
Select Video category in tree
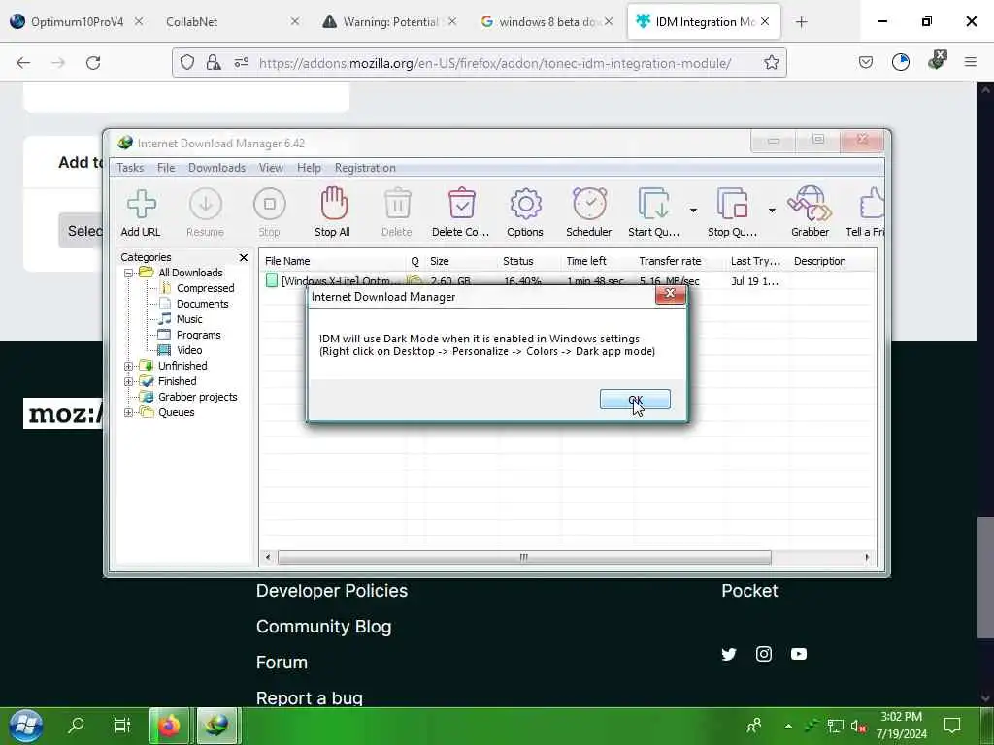[x=189, y=350]
